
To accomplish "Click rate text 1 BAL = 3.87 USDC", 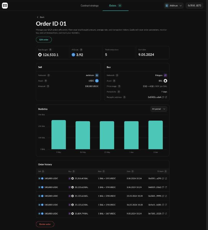I will click(107, 213).
